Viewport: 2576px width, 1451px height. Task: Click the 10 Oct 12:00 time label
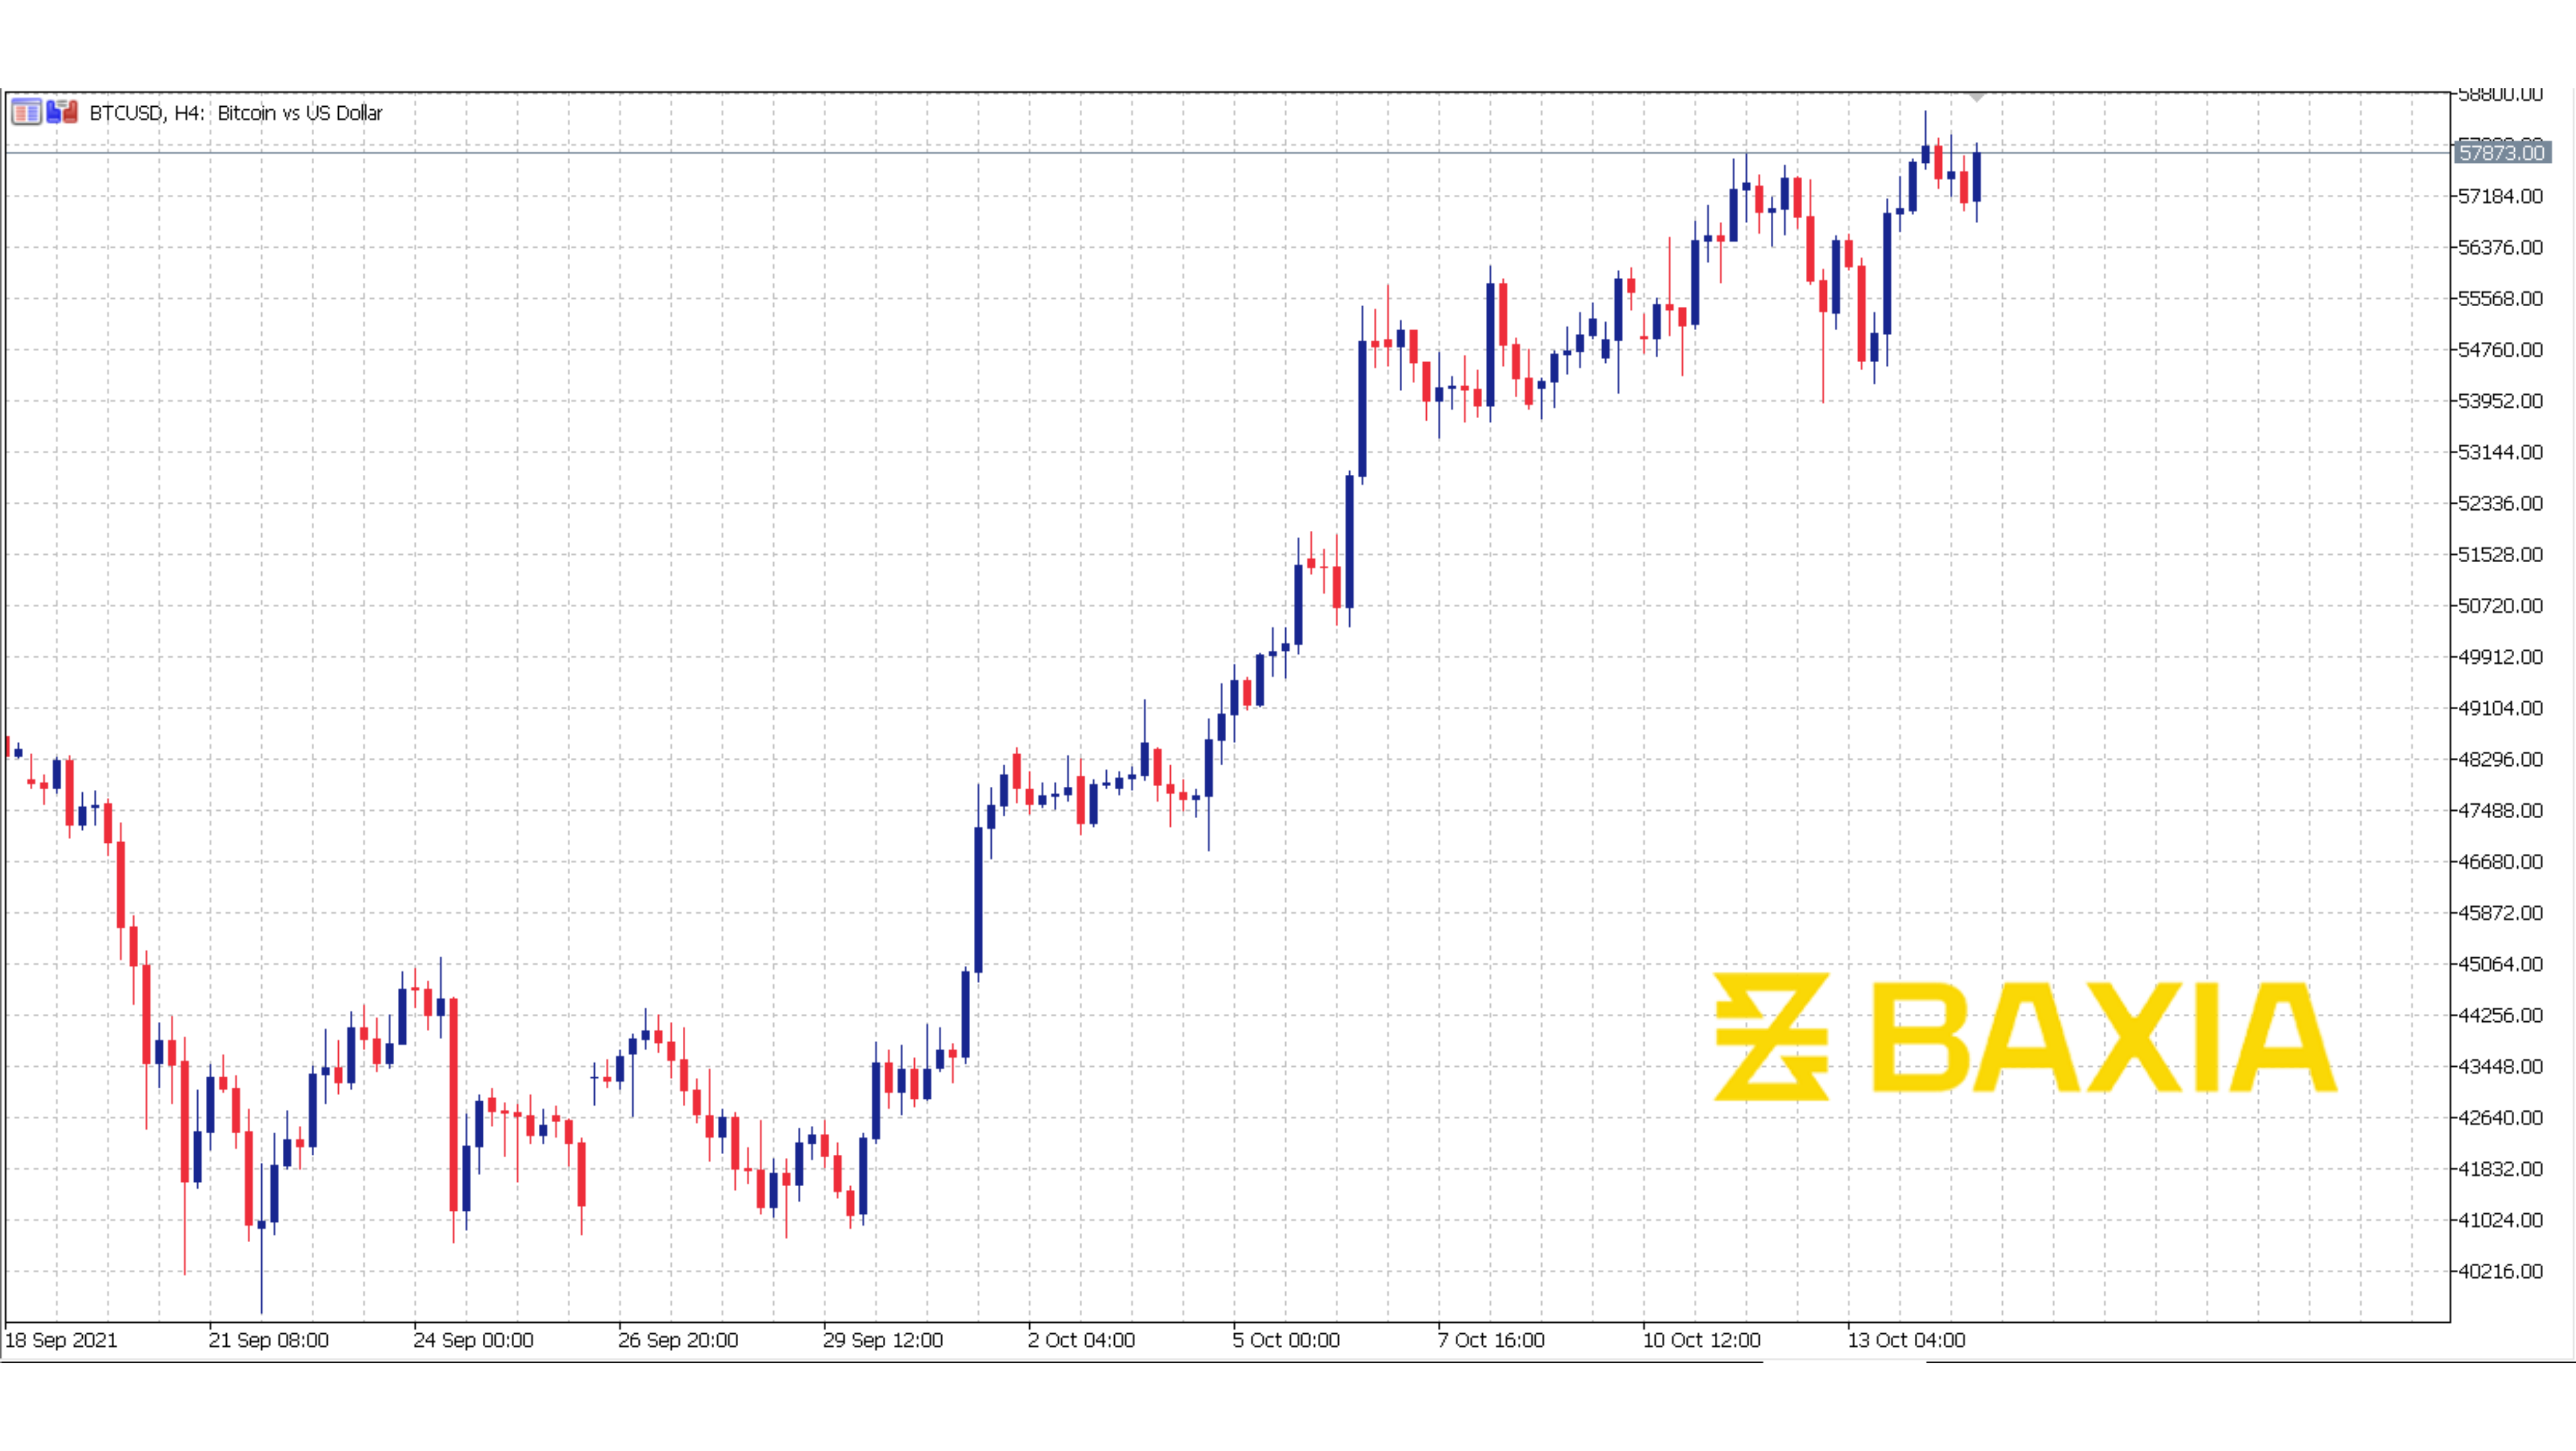(1701, 1340)
